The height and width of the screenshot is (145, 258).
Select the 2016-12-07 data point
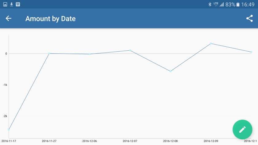130,50
